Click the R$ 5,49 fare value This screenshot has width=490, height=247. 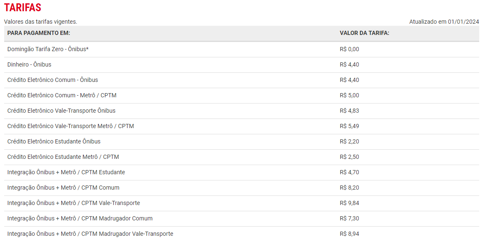(349, 126)
